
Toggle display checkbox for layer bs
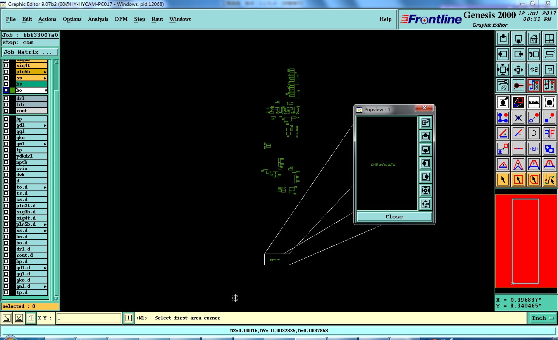tap(6, 84)
